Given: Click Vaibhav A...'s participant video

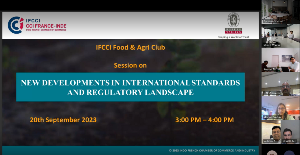Looking at the screenshot, I should click(271, 132).
